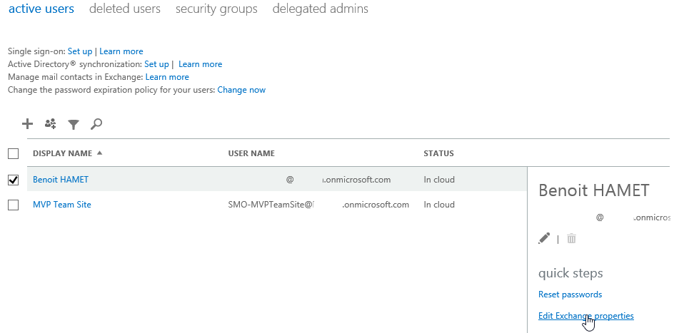Click the trash delete icon in details pane

571,239
